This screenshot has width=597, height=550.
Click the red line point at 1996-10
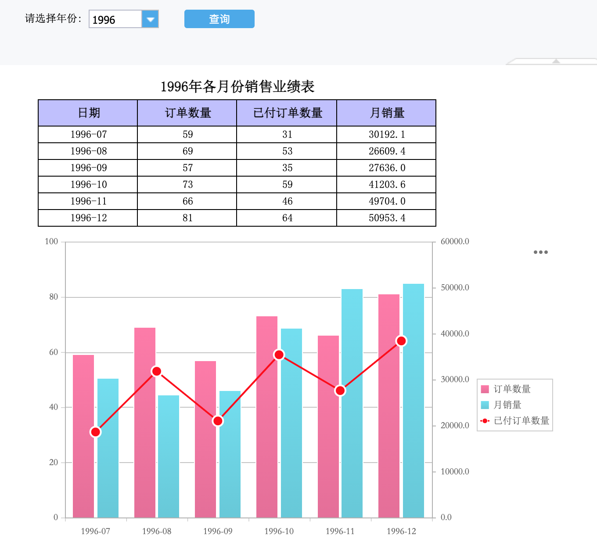279,355
